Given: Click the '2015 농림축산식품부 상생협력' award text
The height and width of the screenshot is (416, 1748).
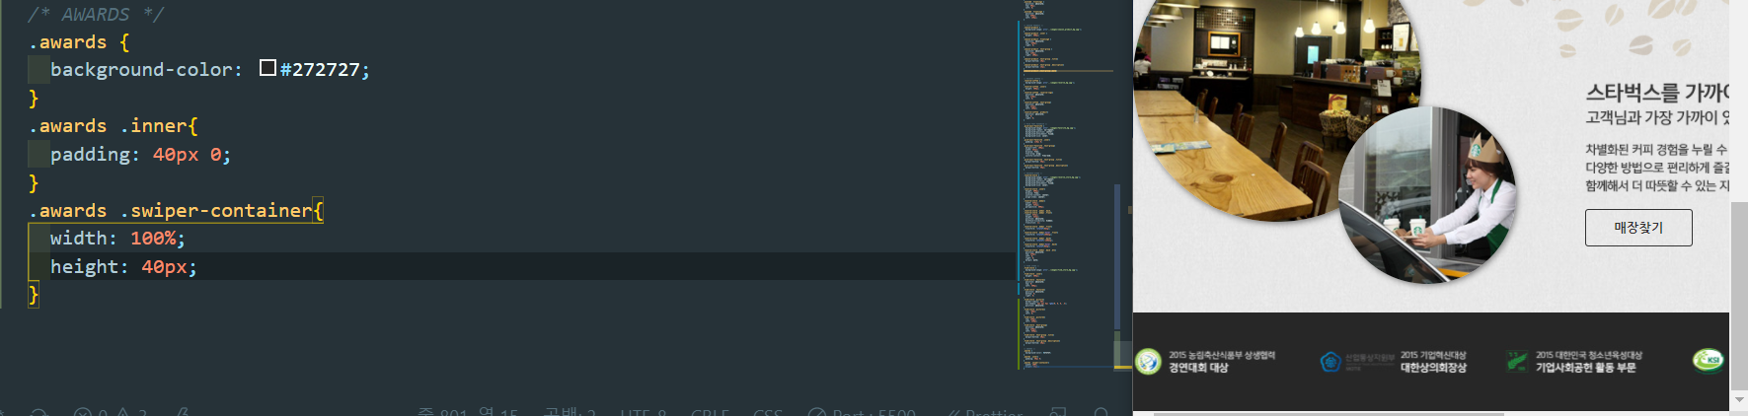Looking at the screenshot, I should [x=1222, y=355].
